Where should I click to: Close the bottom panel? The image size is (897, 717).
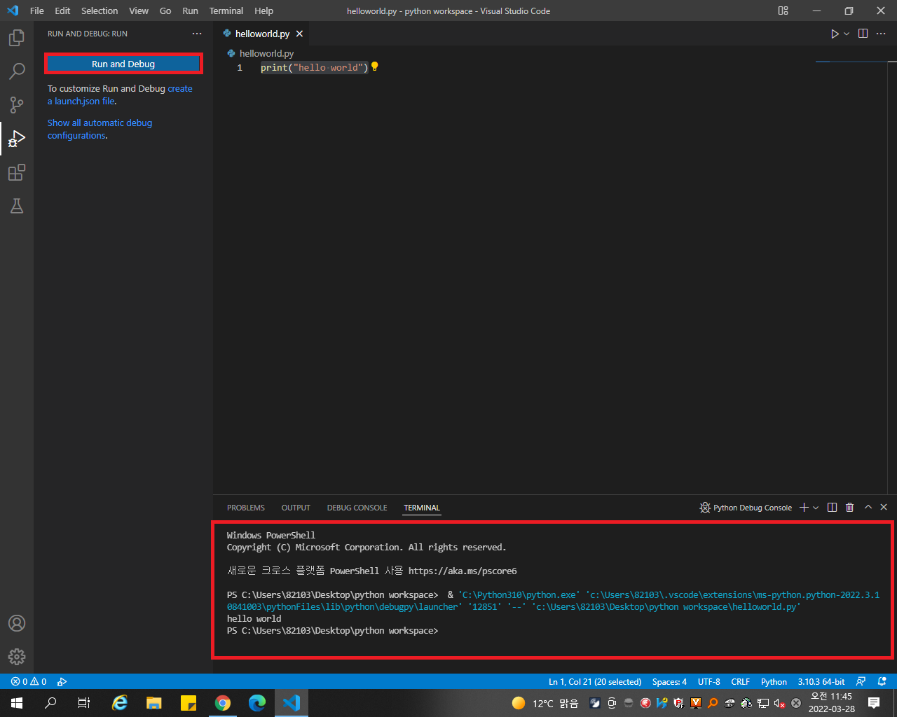tap(884, 507)
